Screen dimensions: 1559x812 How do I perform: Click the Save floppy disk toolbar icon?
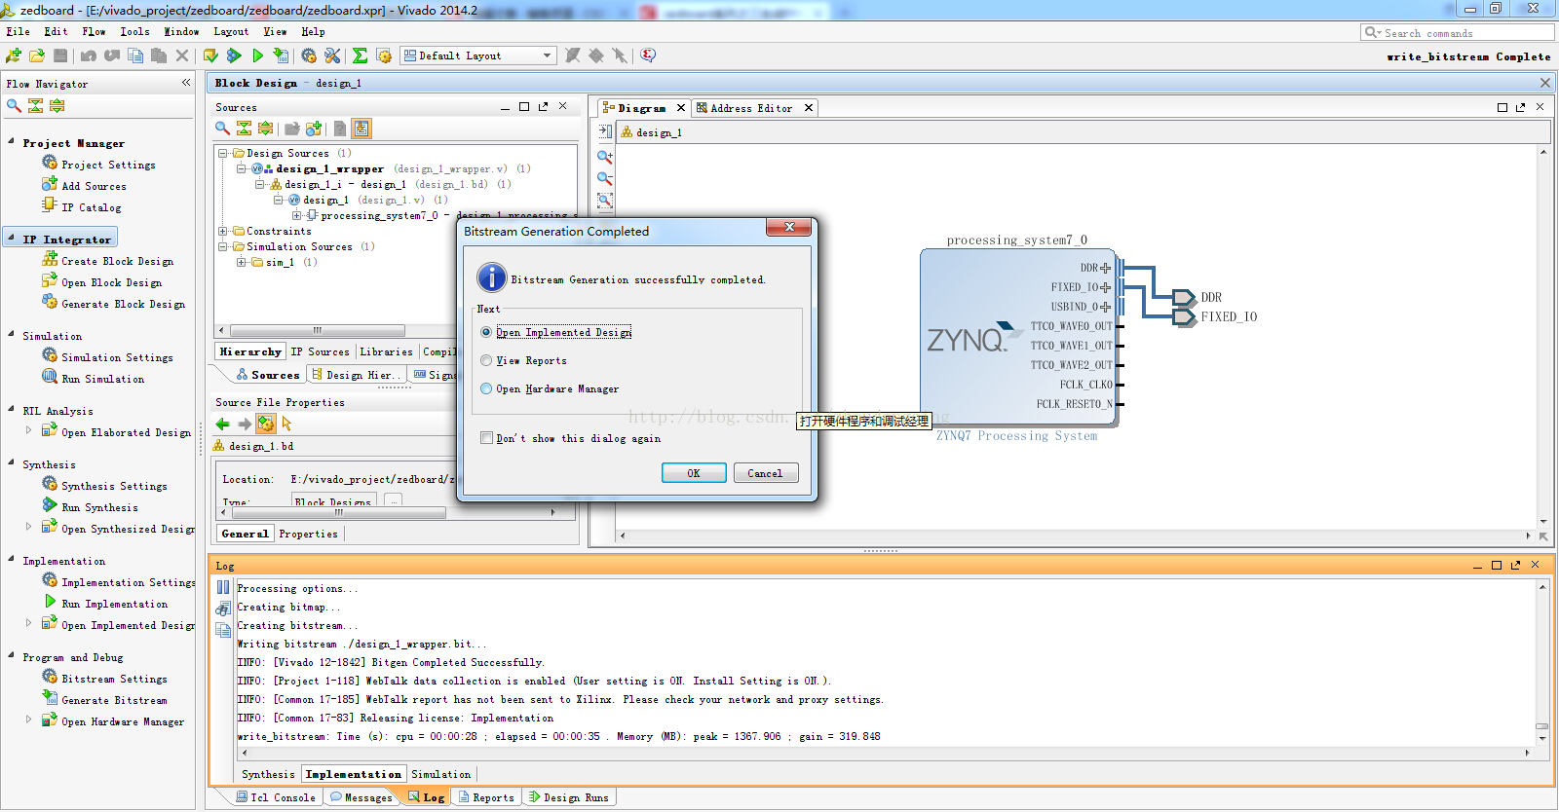pos(60,55)
